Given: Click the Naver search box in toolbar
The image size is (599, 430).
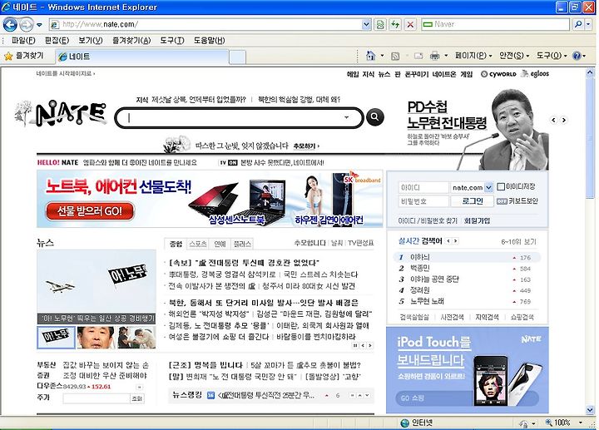Looking at the screenshot, I should click(495, 24).
